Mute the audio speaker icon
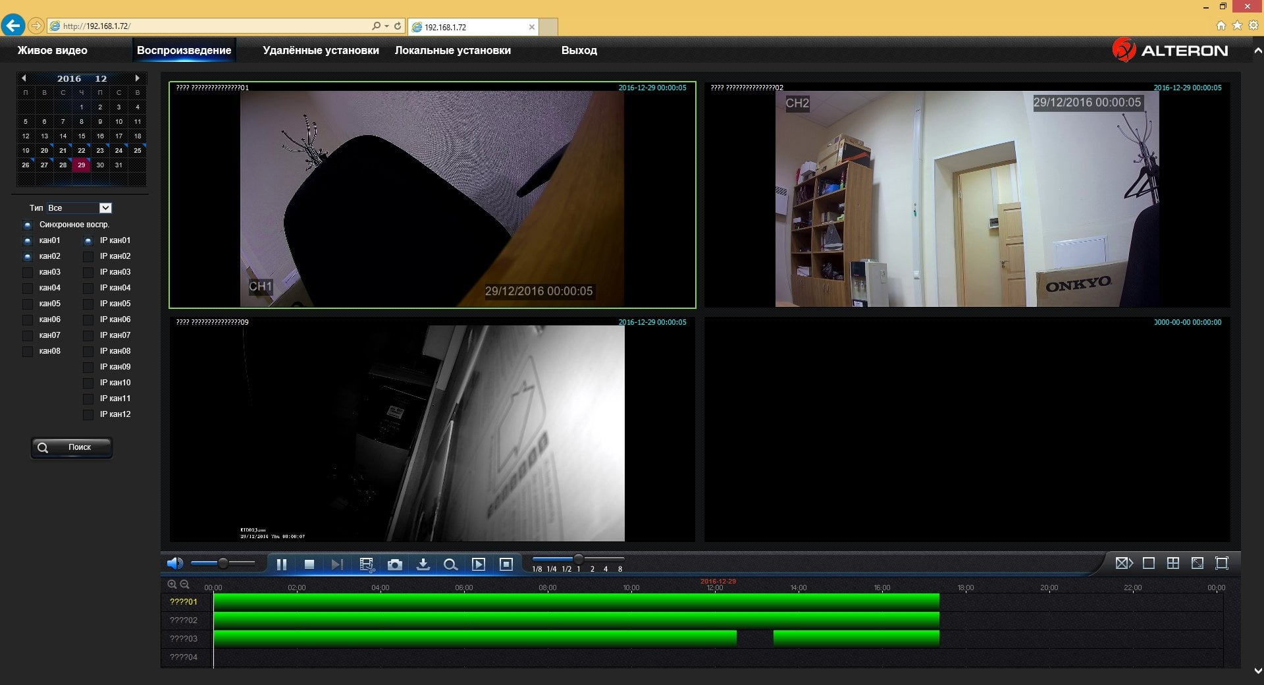Screen dimensions: 1264x685 tap(174, 563)
